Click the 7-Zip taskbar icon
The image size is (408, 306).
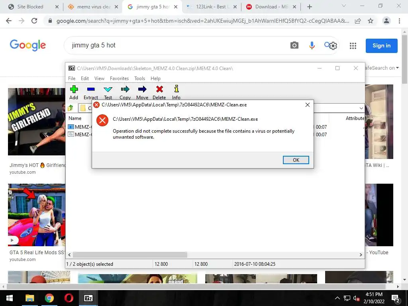[88, 298]
